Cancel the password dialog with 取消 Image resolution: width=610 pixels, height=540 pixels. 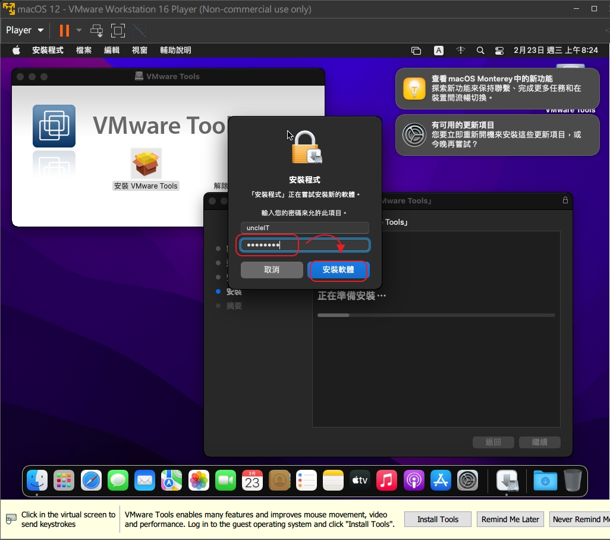272,269
